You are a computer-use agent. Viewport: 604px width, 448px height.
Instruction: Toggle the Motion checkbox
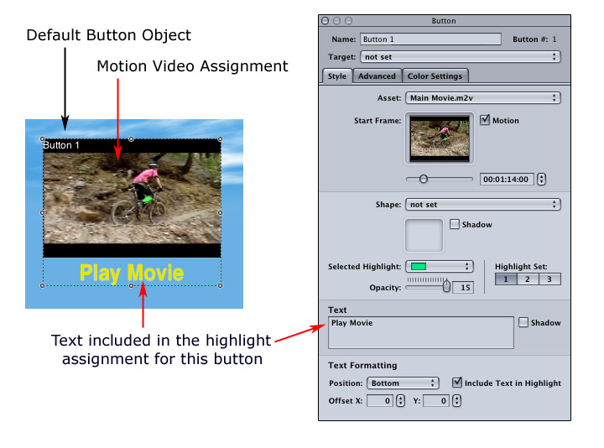[485, 120]
